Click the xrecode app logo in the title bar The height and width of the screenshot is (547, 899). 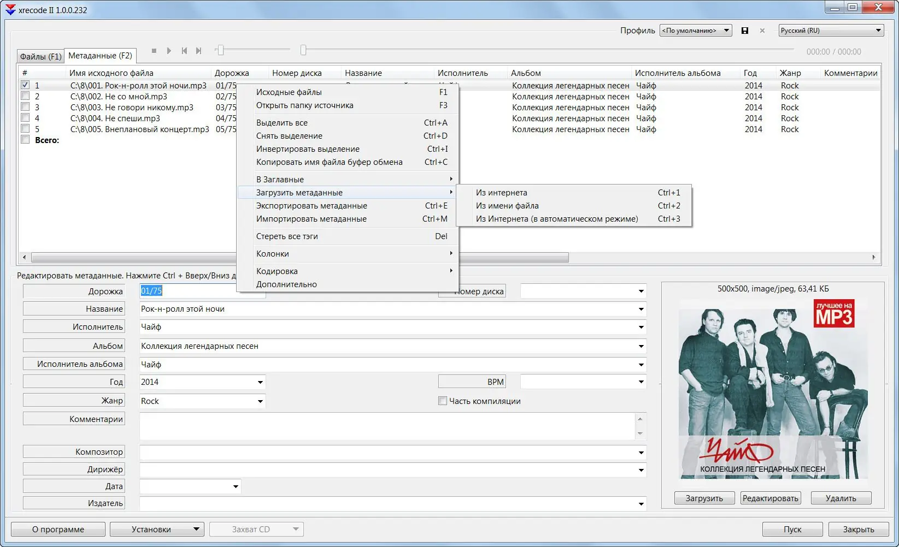(x=10, y=10)
